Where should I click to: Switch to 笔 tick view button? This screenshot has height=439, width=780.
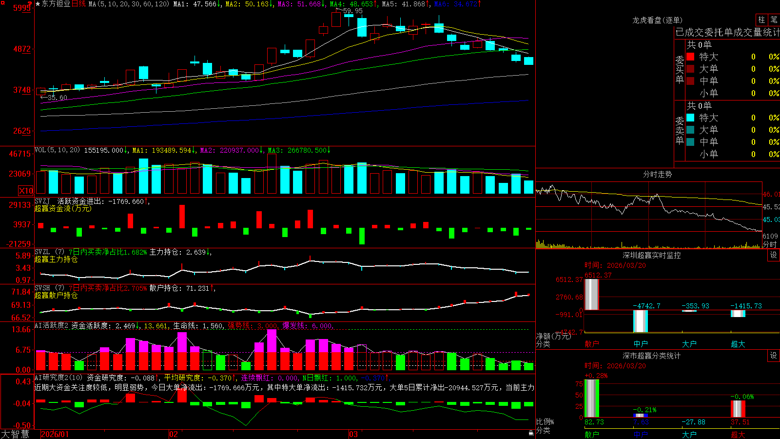coord(774,20)
